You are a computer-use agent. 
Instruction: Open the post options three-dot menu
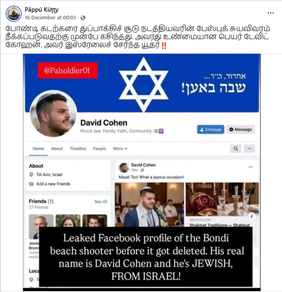pyautogui.click(x=270, y=13)
